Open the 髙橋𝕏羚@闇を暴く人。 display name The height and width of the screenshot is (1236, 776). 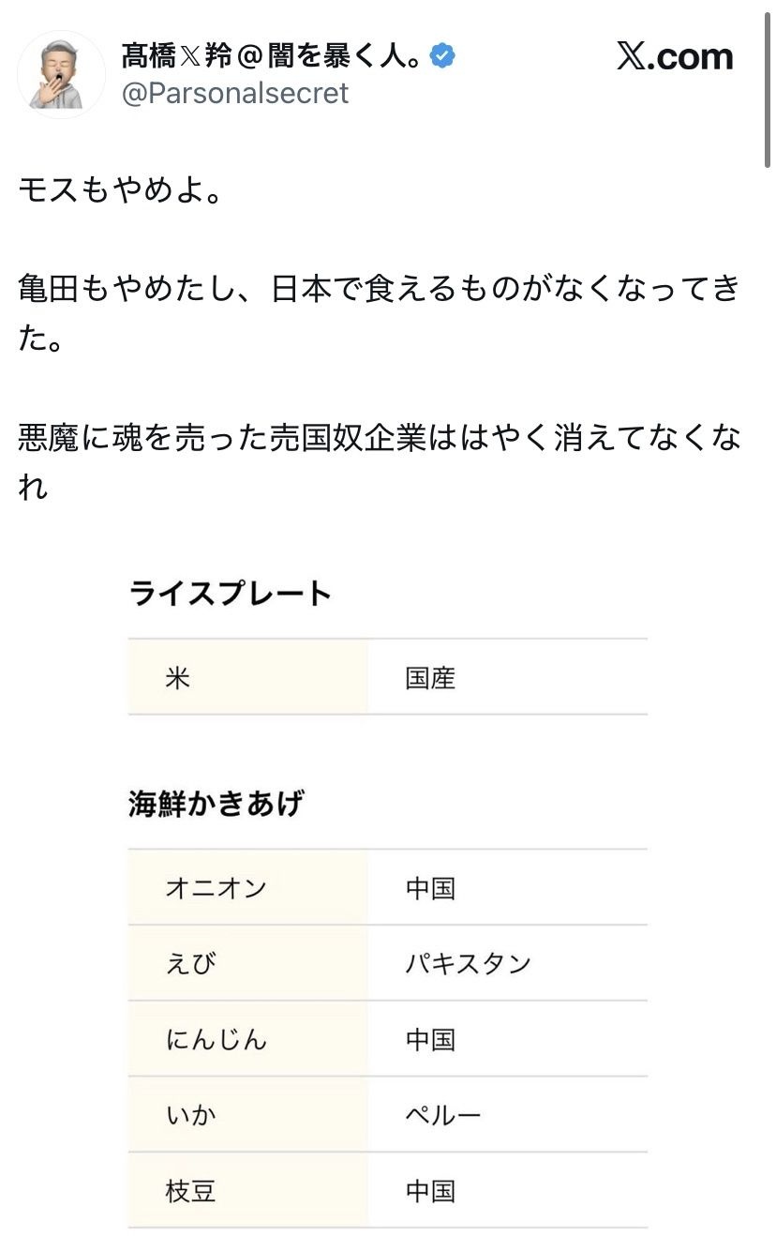click(x=273, y=57)
